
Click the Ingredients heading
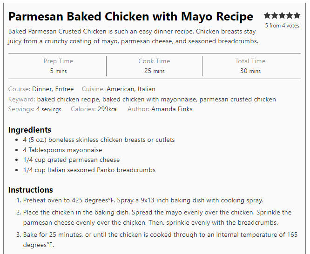(30, 130)
